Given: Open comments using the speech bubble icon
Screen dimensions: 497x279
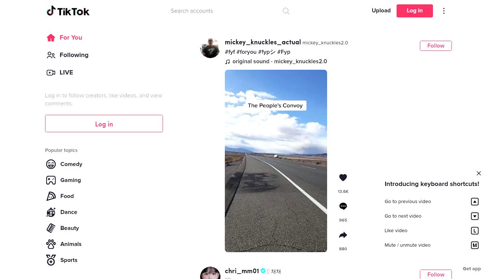Looking at the screenshot, I should 343,206.
